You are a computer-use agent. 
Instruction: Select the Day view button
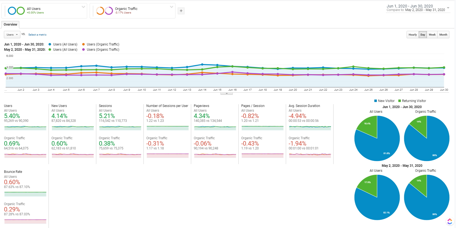point(423,35)
